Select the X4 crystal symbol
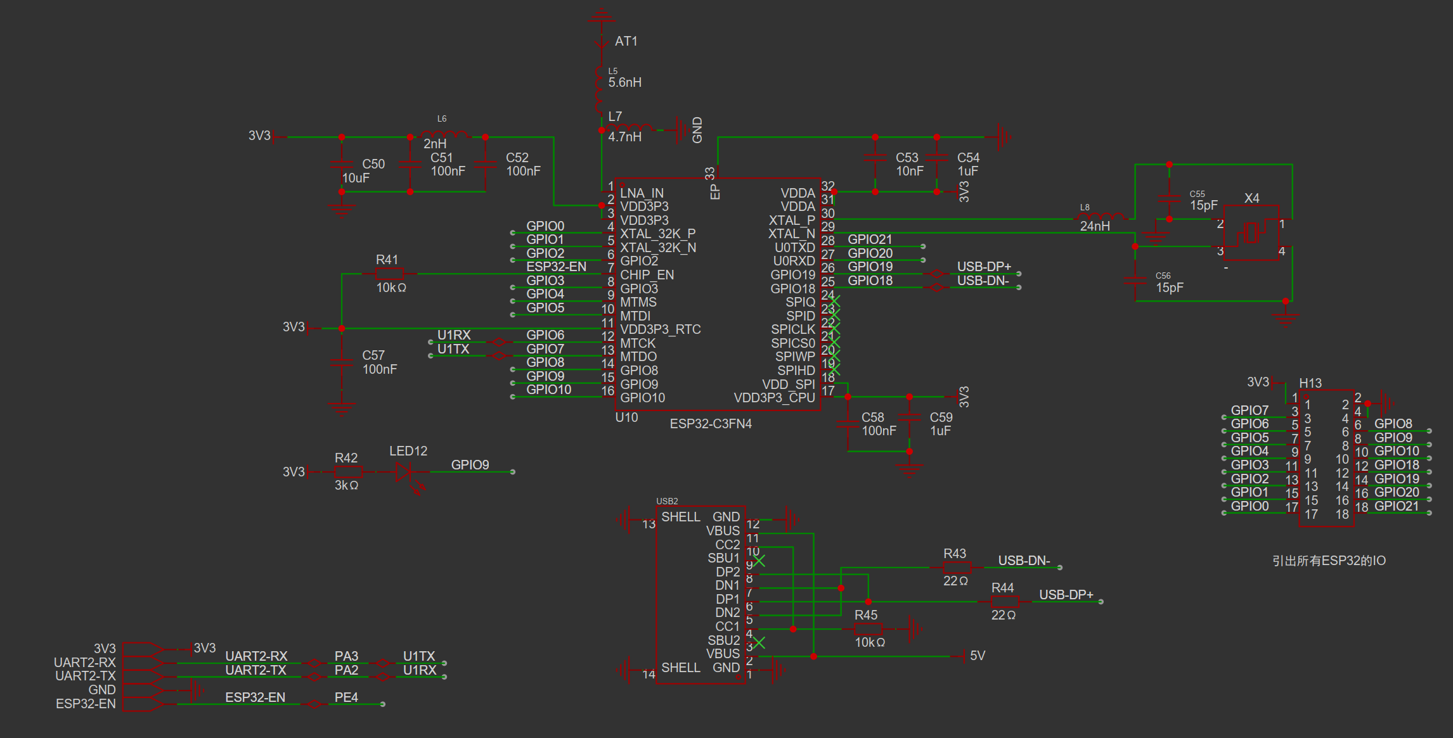Viewport: 1453px width, 738px height. pyautogui.click(x=1251, y=232)
